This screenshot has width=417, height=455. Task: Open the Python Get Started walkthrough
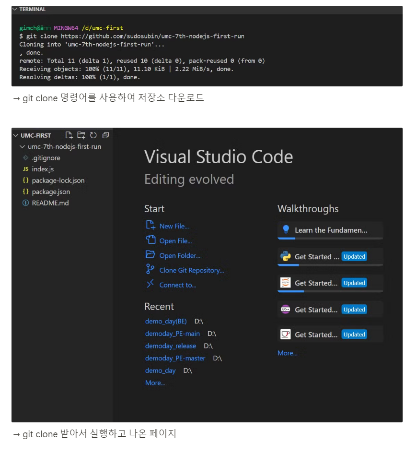[x=330, y=257]
